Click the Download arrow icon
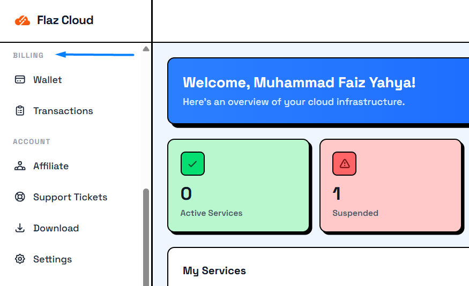Image resolution: width=469 pixels, height=286 pixels. click(x=20, y=228)
